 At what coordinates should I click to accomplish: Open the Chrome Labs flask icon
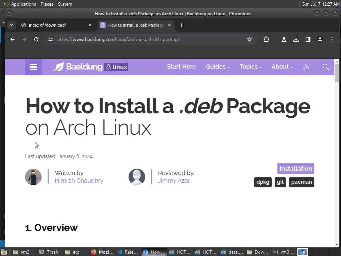click(x=284, y=39)
